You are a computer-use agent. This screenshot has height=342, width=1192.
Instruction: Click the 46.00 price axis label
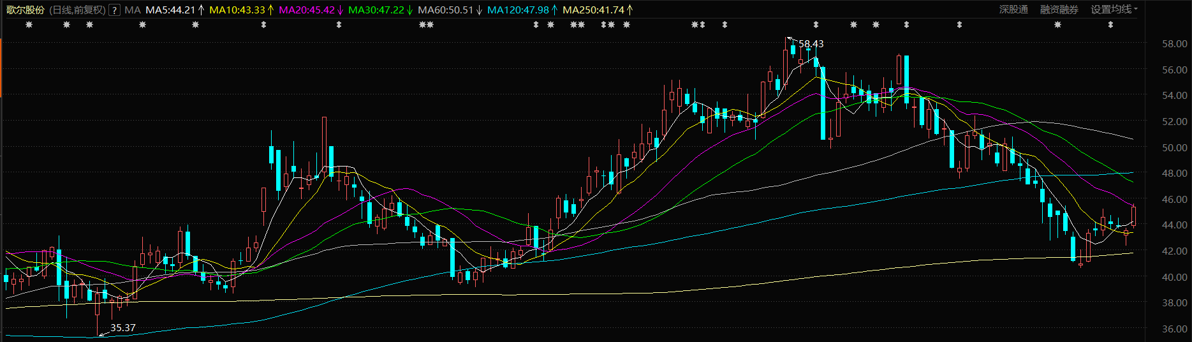1175,199
